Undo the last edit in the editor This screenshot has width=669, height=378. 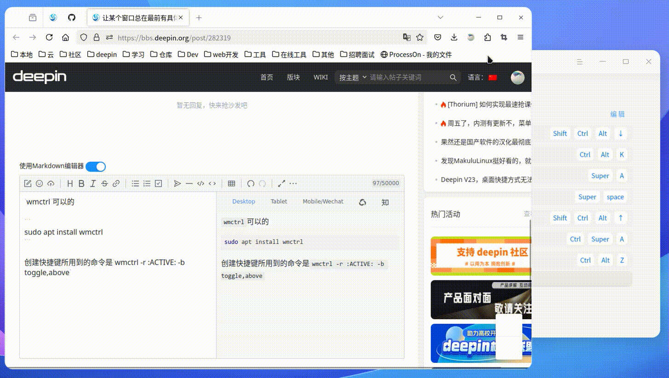pyautogui.click(x=251, y=183)
